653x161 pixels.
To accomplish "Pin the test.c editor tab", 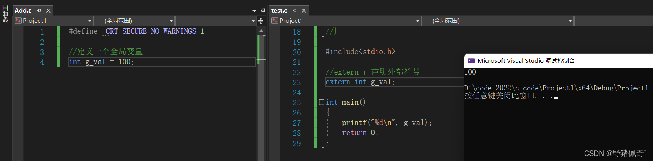I will click(x=294, y=11).
